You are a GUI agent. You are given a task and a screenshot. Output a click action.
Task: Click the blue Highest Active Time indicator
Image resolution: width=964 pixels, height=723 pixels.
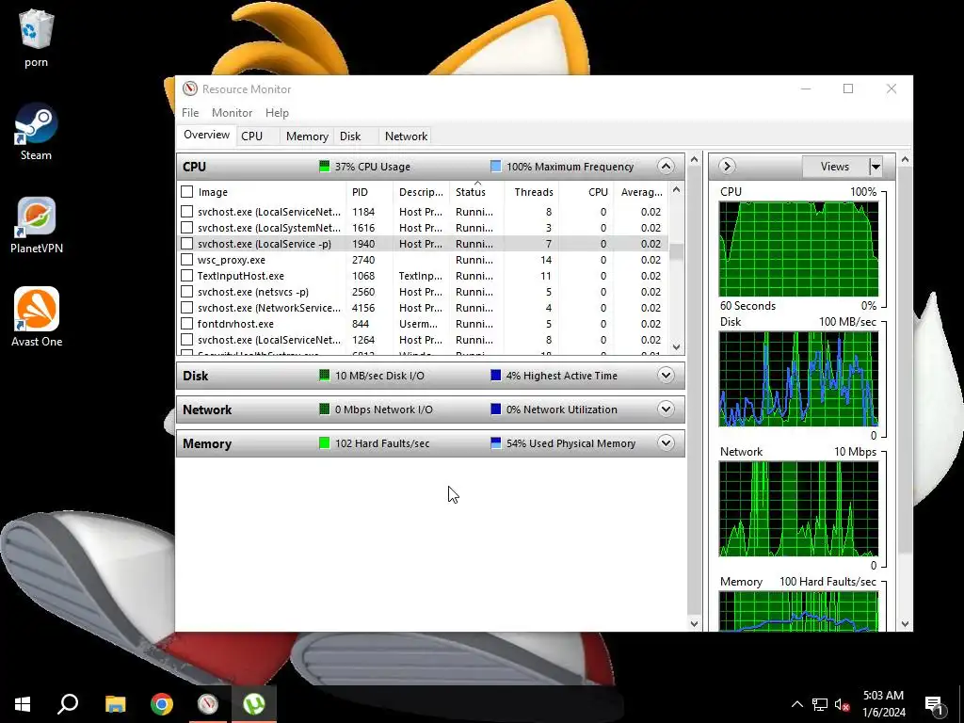pos(495,376)
